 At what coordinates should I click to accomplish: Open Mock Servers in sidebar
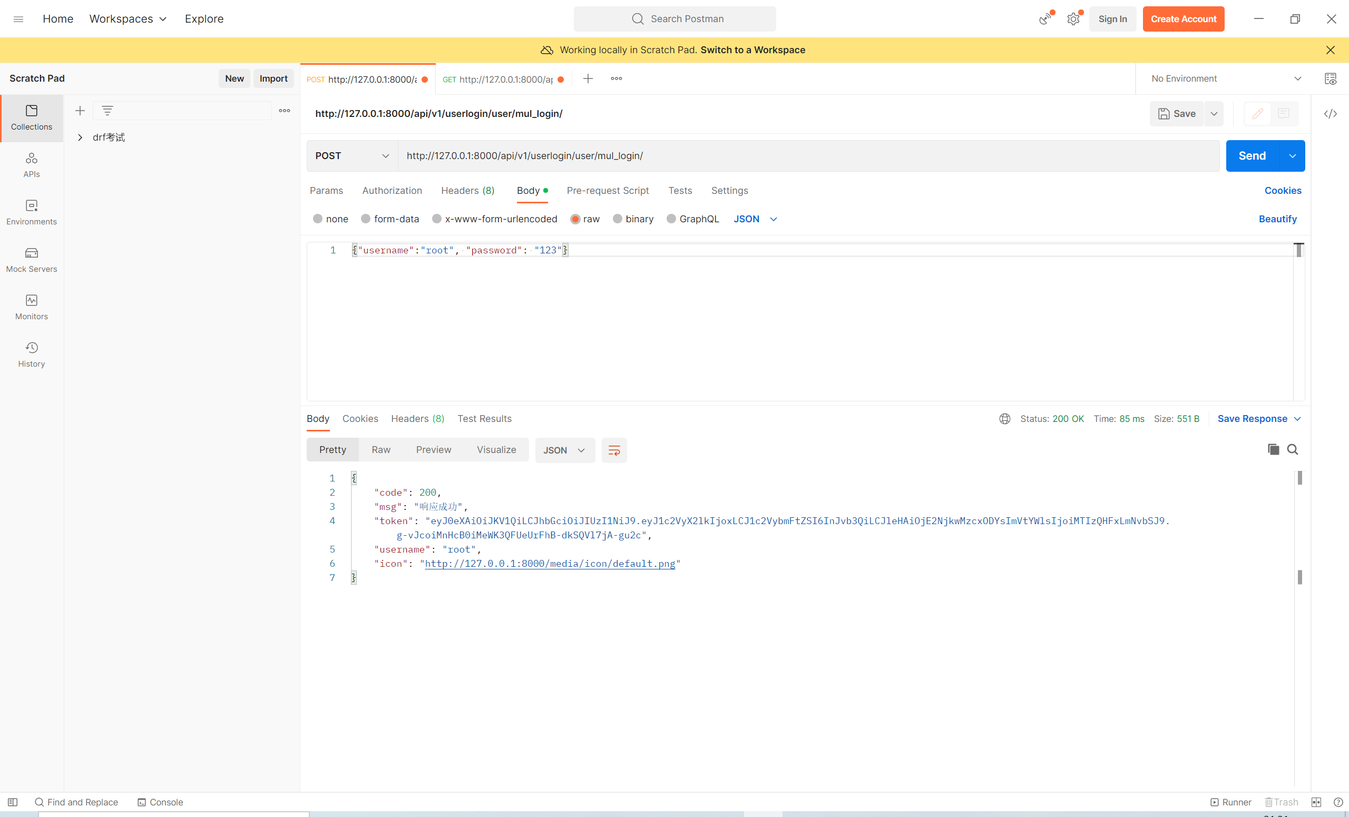[31, 259]
